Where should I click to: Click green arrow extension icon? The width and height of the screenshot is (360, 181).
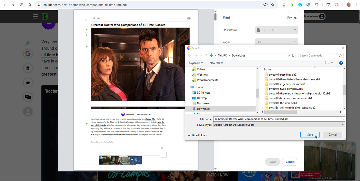[x=292, y=5]
